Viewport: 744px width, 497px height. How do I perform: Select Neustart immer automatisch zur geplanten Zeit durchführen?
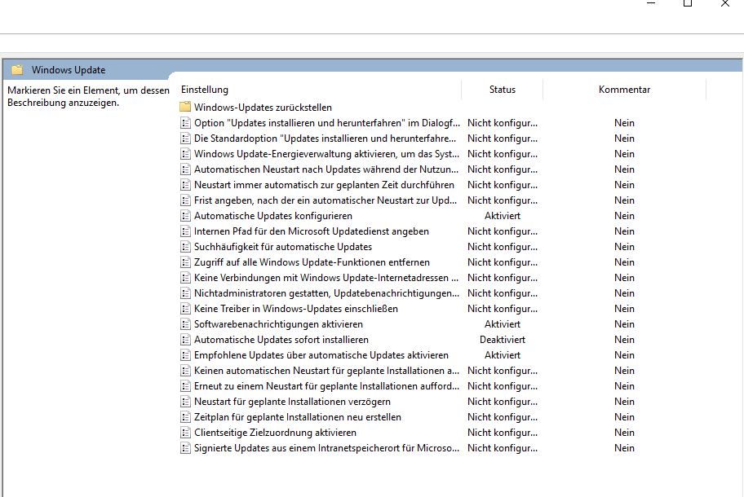[324, 185]
